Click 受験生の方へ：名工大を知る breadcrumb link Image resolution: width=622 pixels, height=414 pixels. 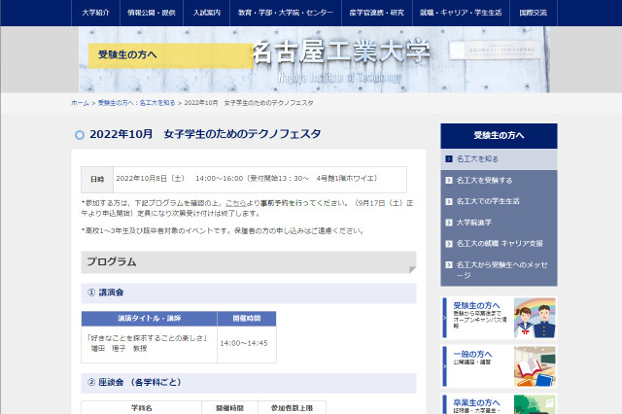point(136,103)
